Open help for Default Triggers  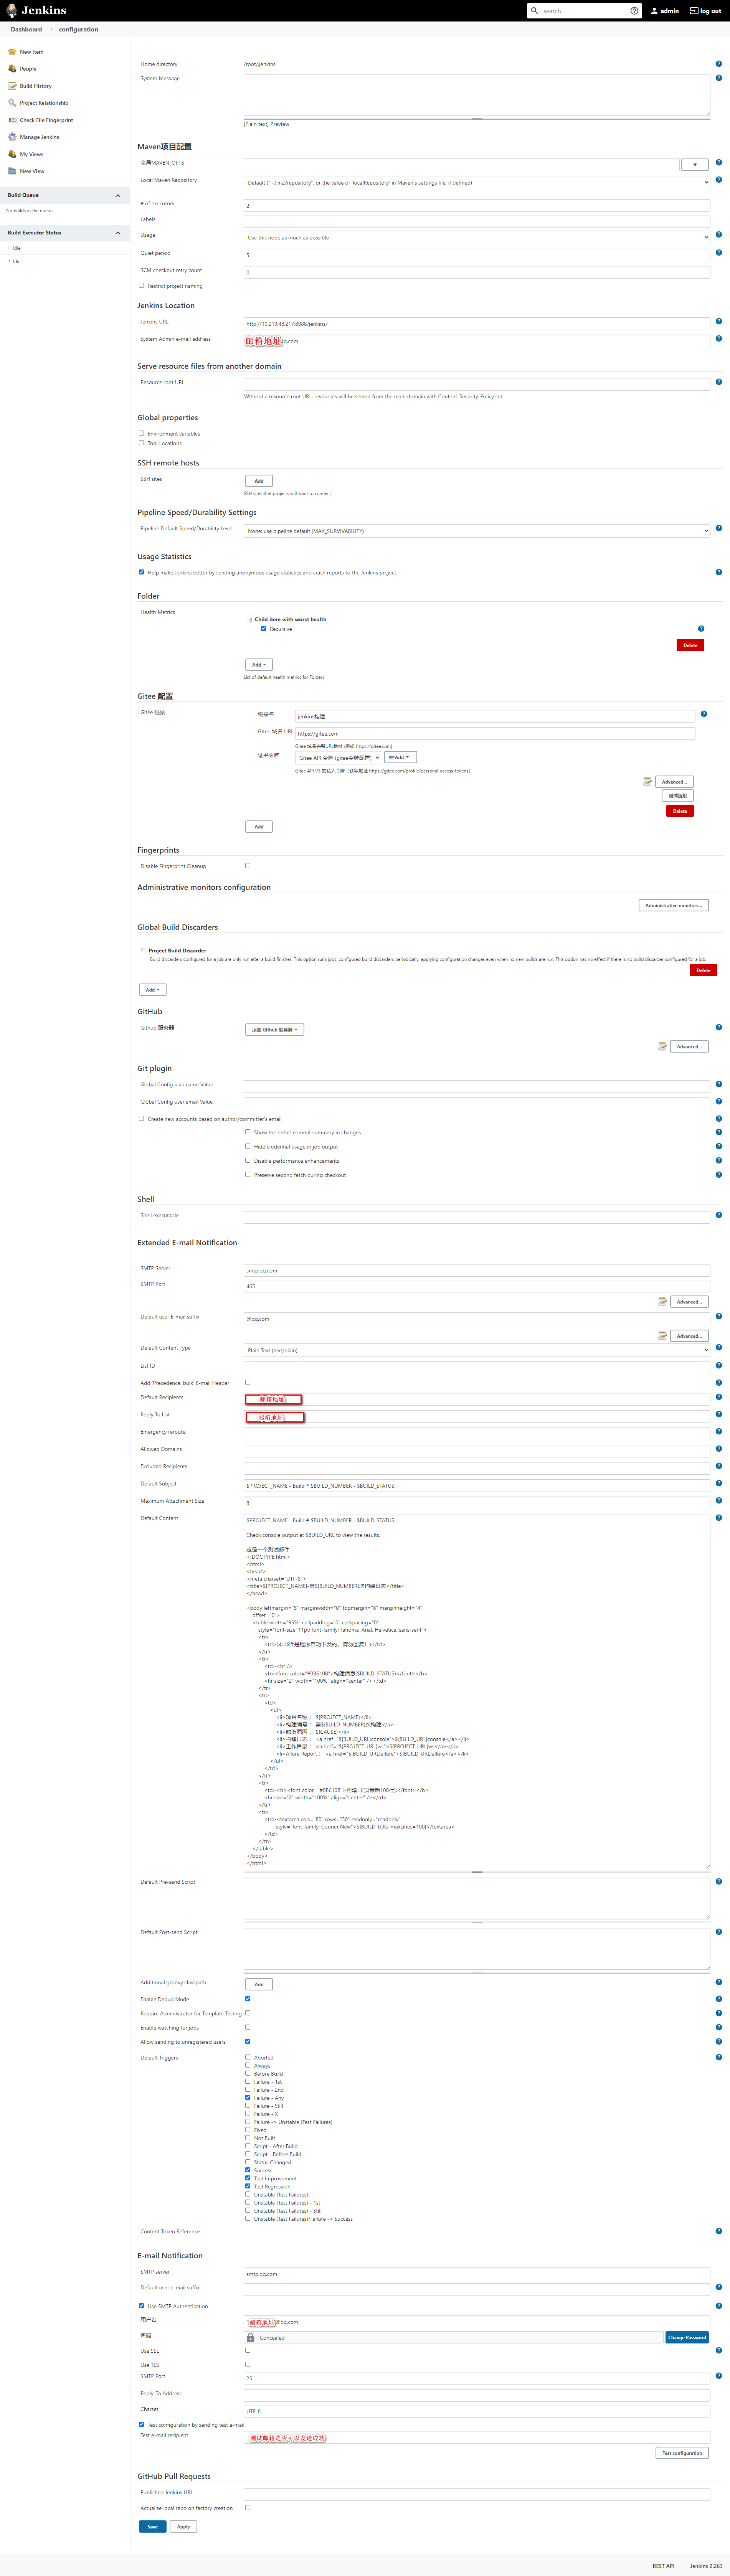point(718,2057)
